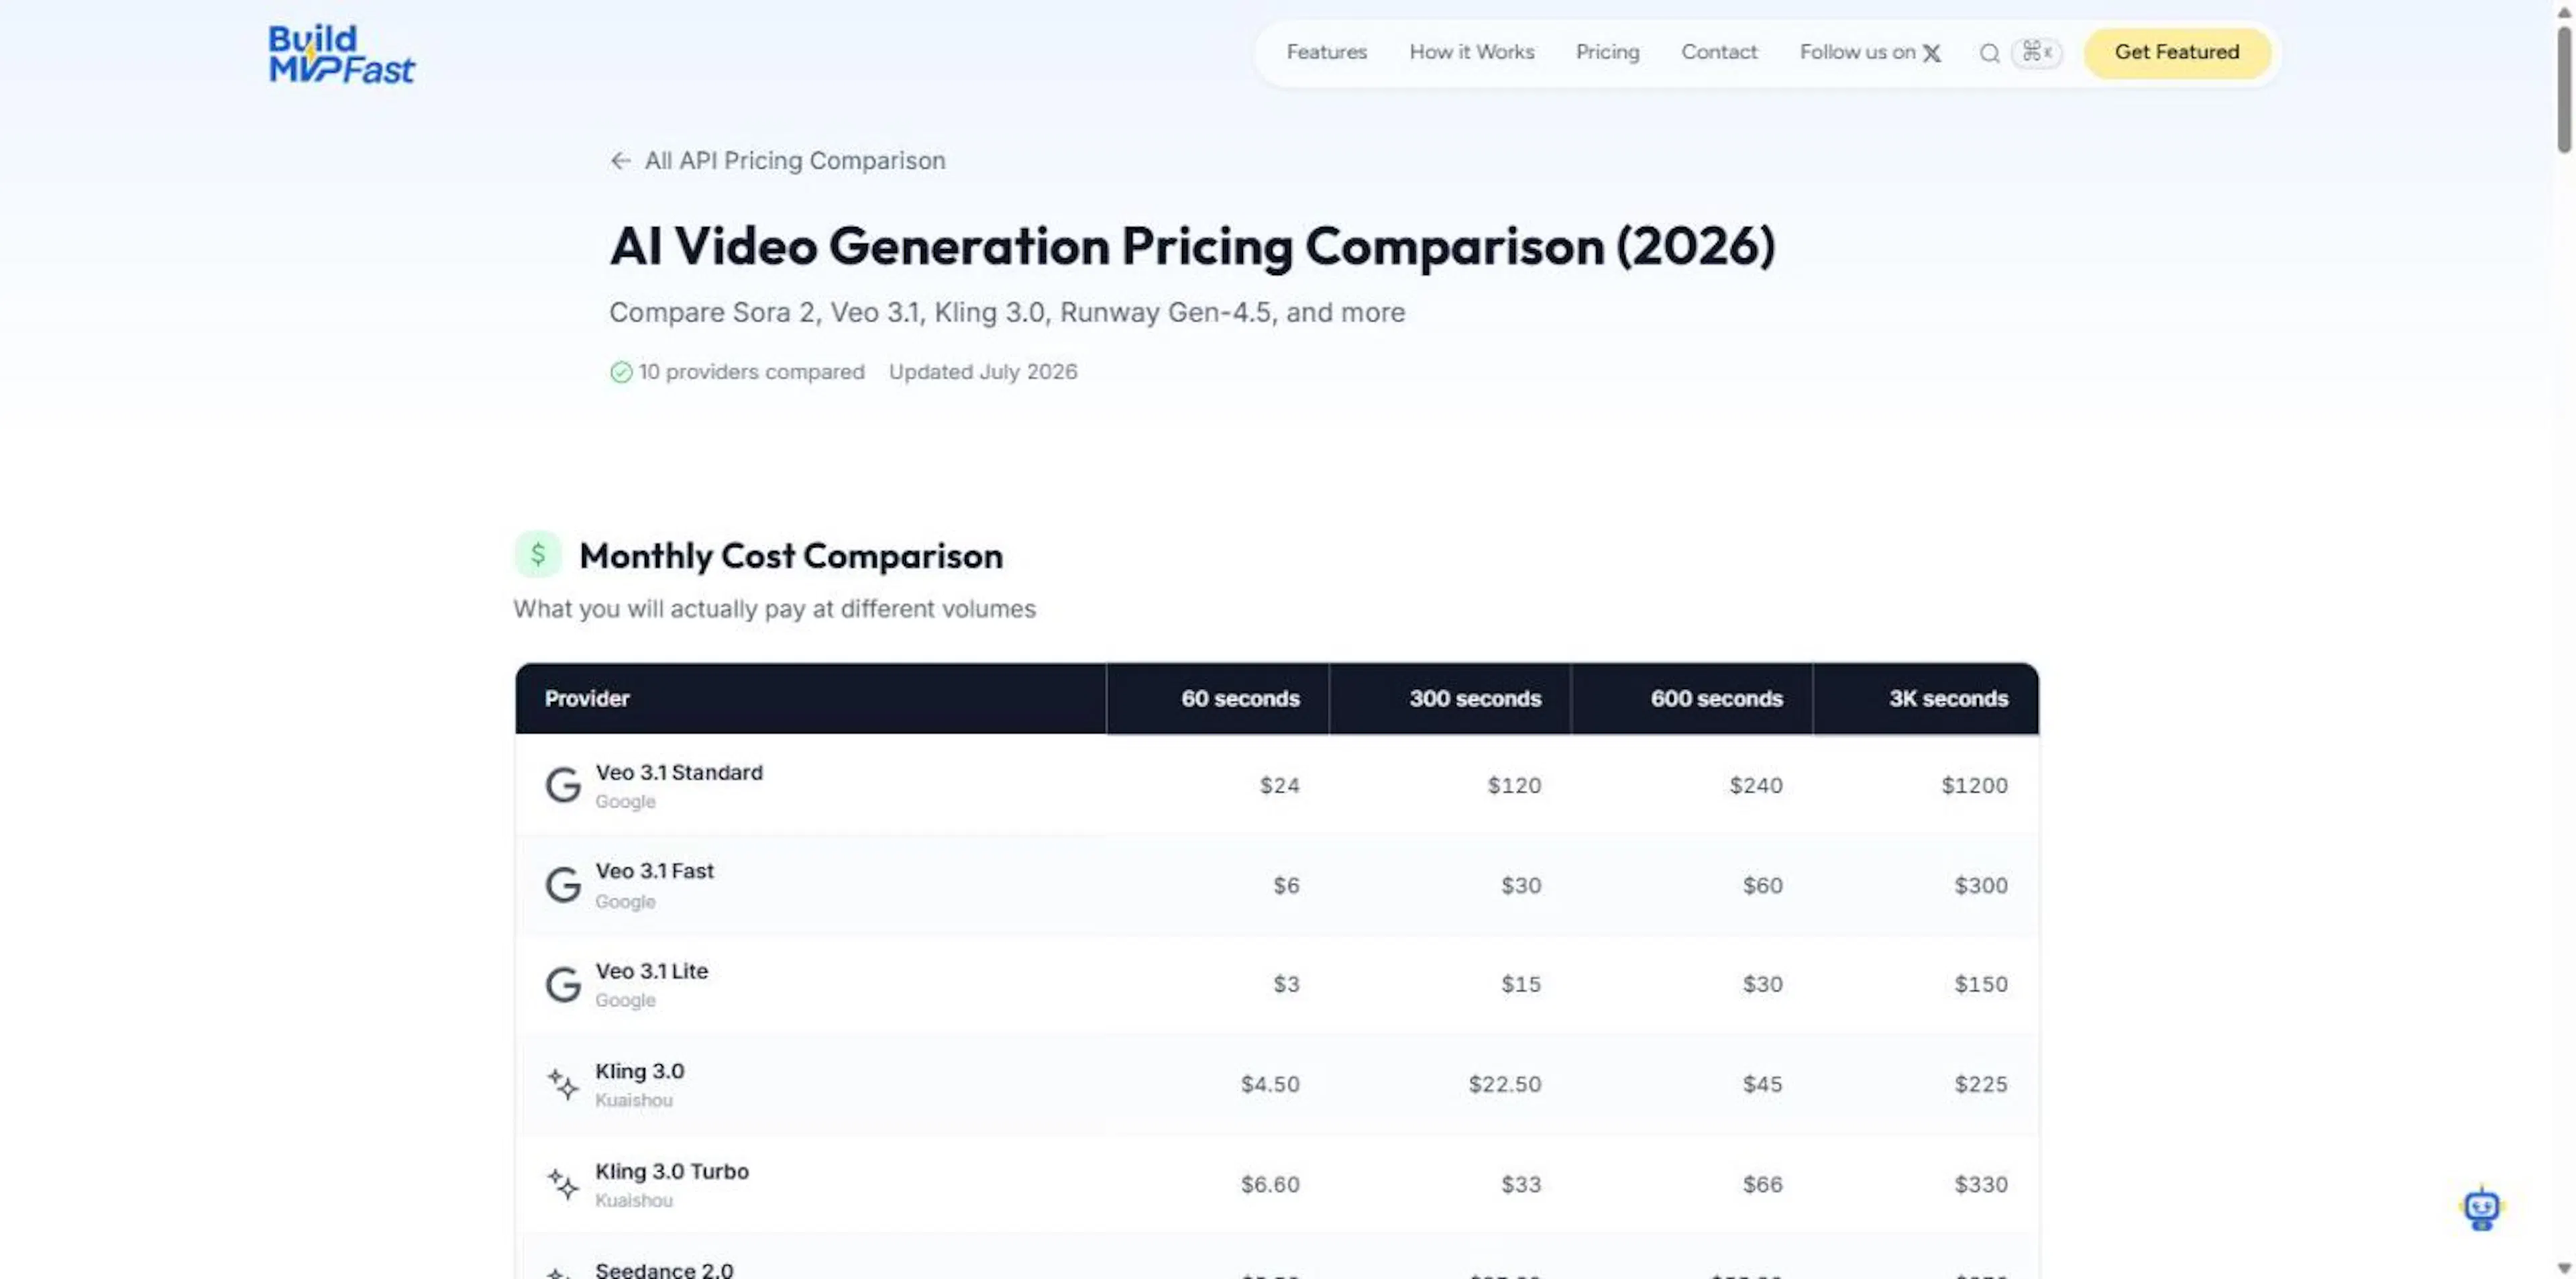Click the green dollar sign icon

click(x=538, y=554)
